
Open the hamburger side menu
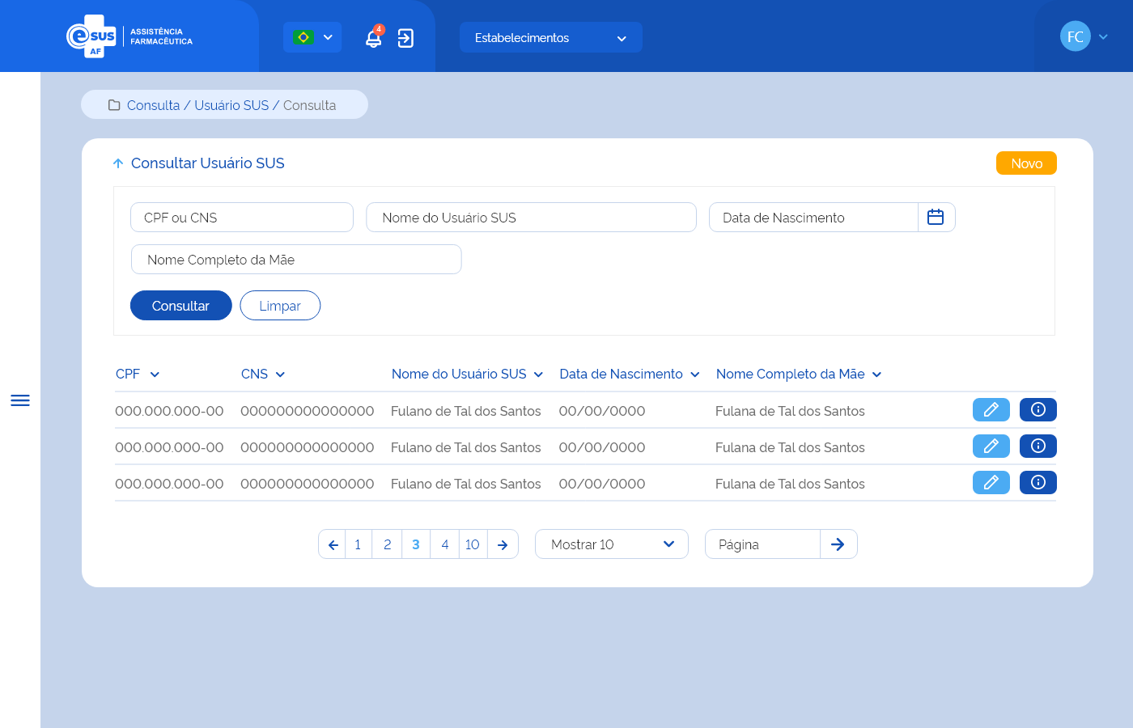(x=20, y=400)
